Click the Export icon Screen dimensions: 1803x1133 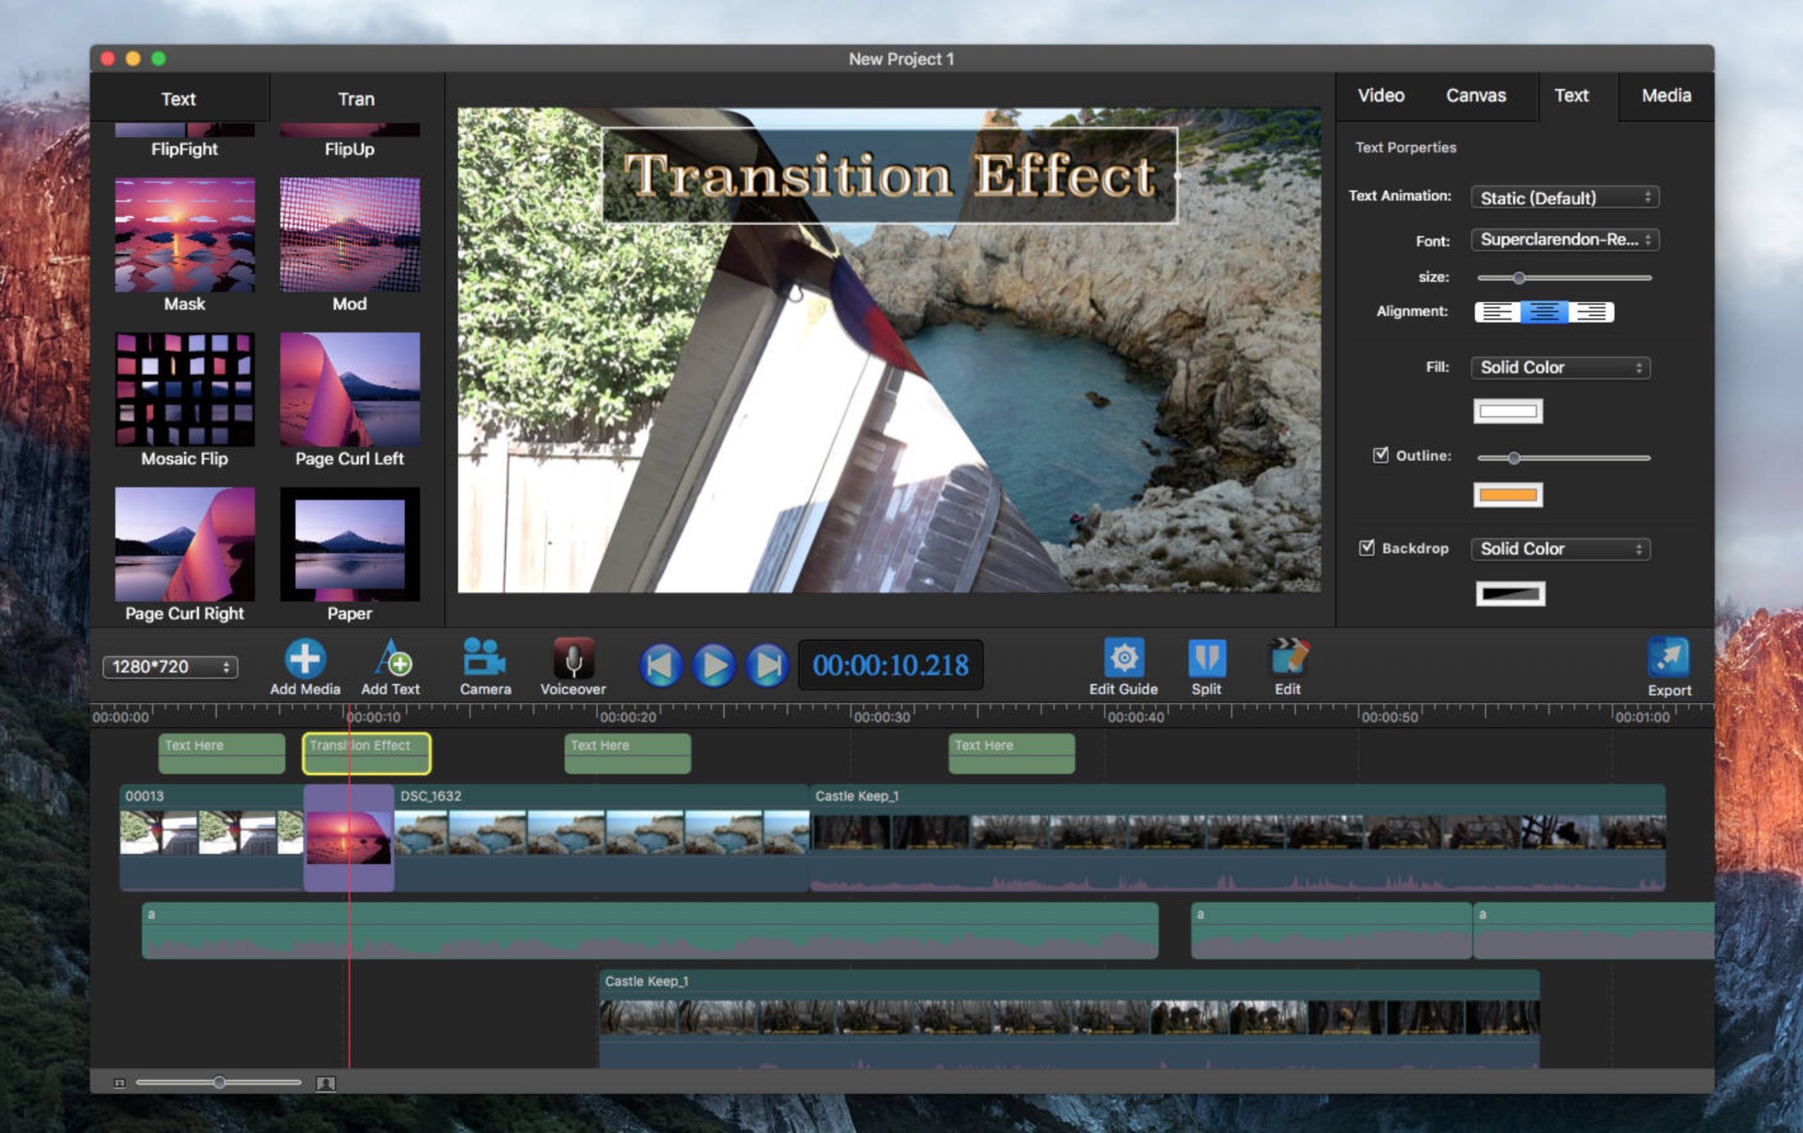coord(1668,658)
